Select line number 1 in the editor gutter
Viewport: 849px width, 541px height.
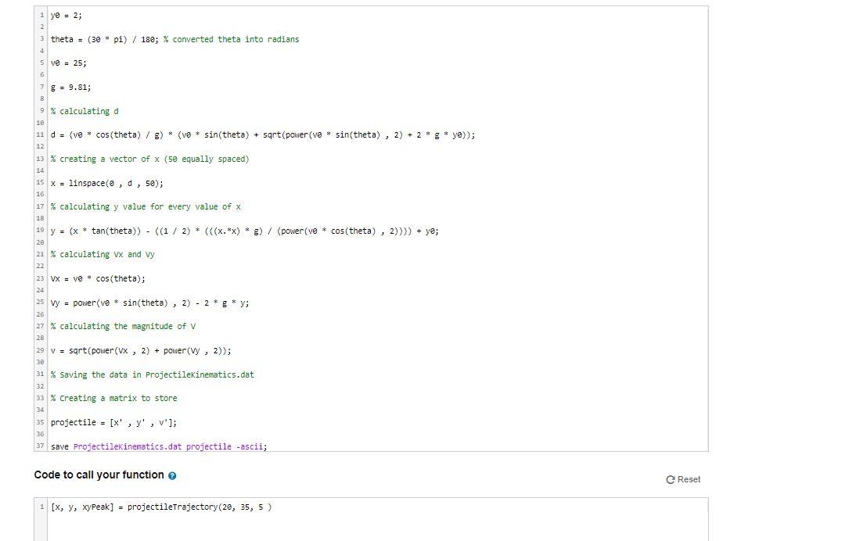pos(40,15)
